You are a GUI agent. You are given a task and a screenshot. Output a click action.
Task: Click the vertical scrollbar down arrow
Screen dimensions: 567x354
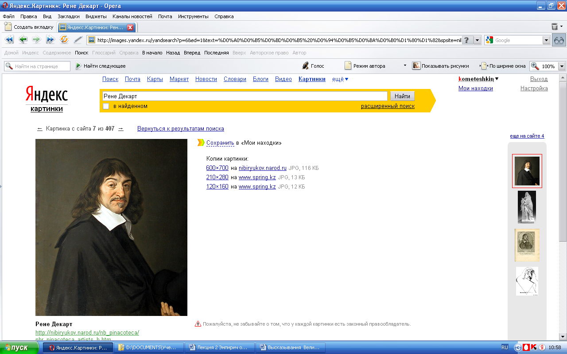click(563, 336)
